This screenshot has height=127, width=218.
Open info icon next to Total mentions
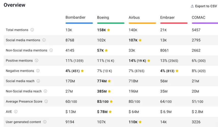[x=32, y=30]
